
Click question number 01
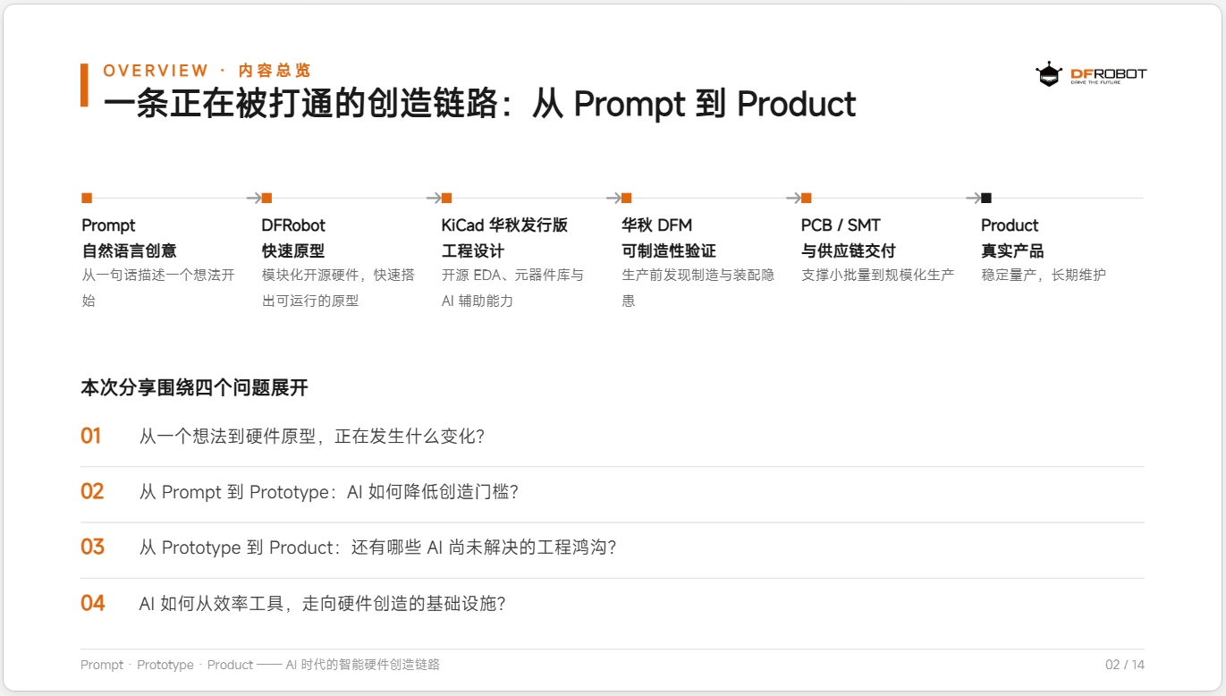[91, 437]
